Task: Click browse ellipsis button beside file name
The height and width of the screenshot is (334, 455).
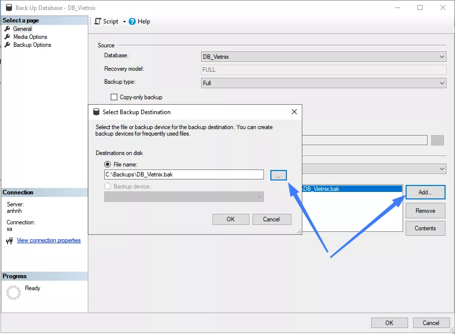Action: (278, 175)
